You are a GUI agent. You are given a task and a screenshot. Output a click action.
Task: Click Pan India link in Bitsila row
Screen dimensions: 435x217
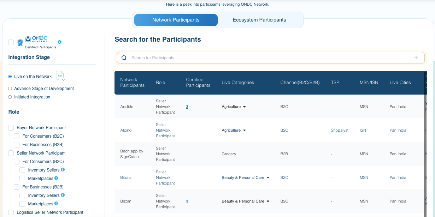pyautogui.click(x=398, y=177)
